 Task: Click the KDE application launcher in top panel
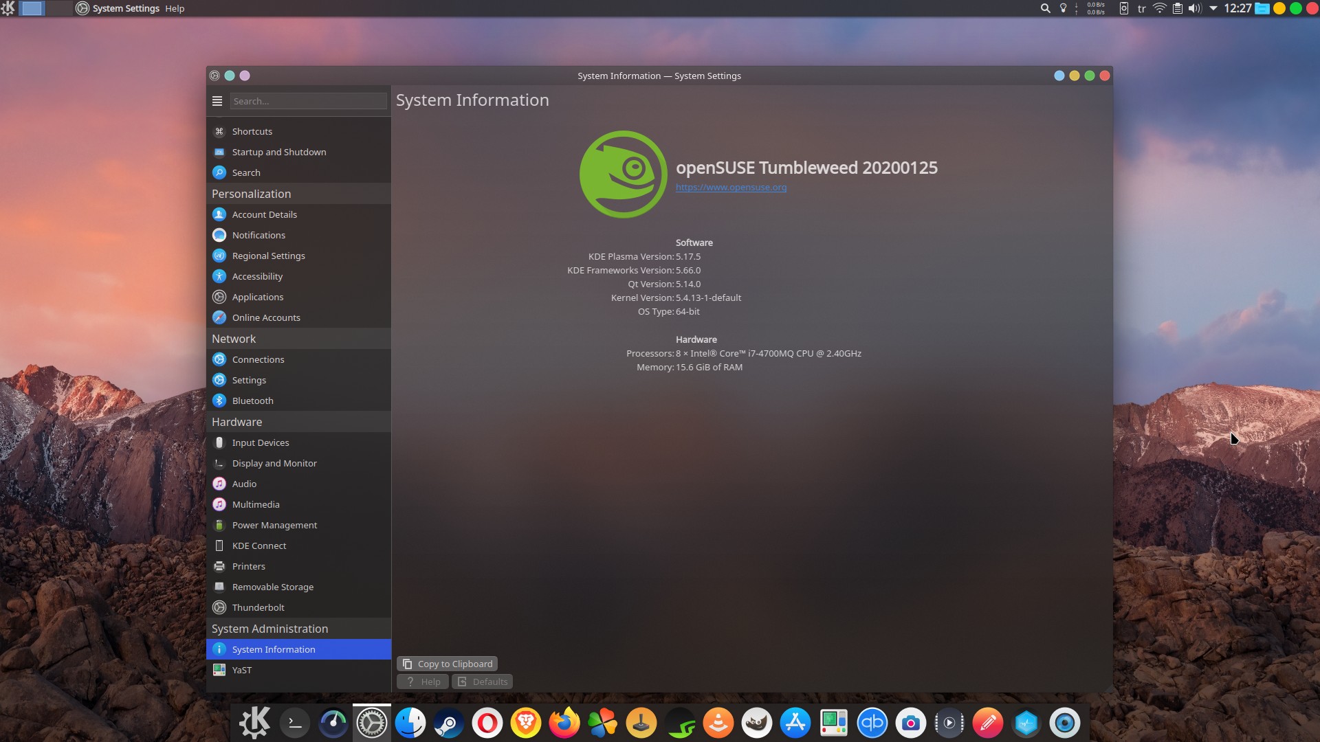(x=8, y=8)
